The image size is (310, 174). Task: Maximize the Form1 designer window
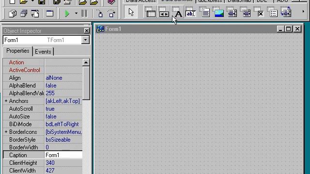pos(289,29)
